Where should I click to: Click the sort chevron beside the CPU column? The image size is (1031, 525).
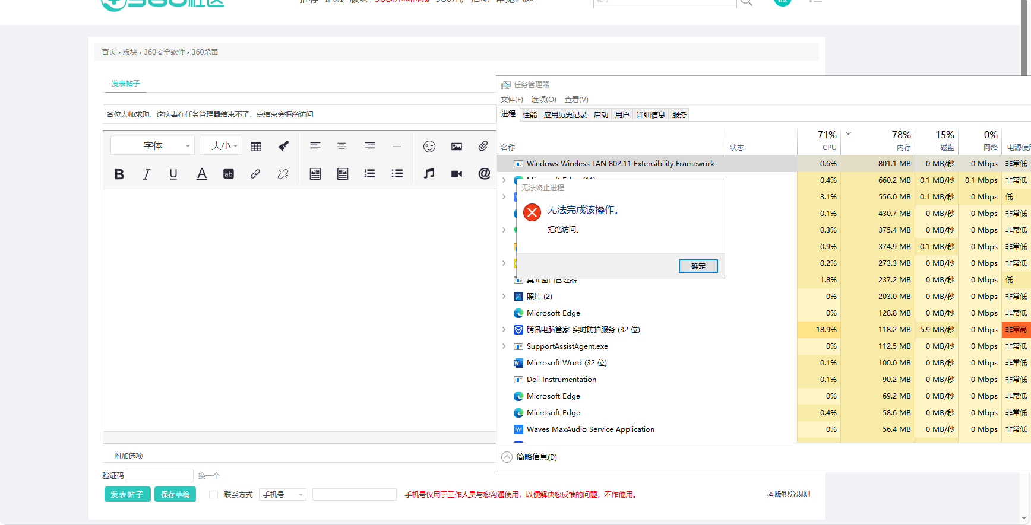pos(849,133)
